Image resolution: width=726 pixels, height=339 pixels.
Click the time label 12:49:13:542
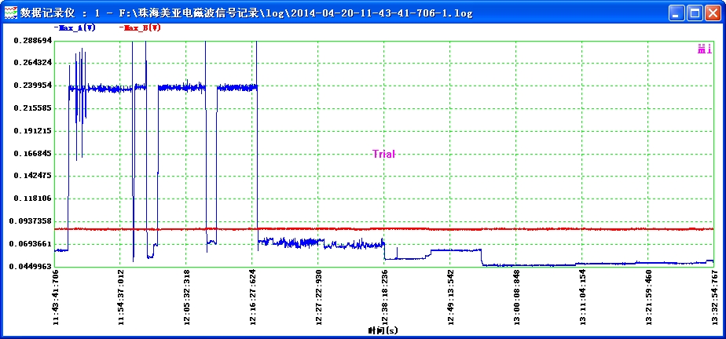[452, 297]
